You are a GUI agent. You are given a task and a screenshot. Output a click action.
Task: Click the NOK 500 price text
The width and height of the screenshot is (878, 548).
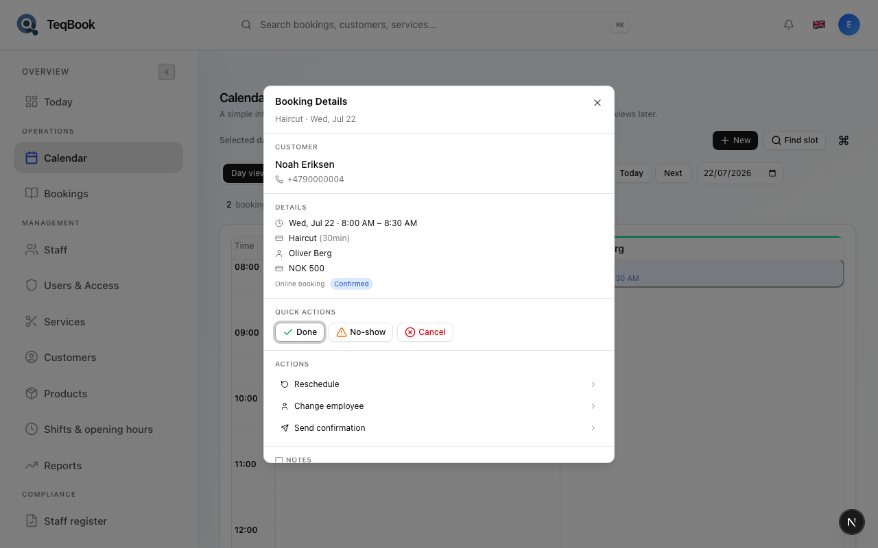coord(307,269)
